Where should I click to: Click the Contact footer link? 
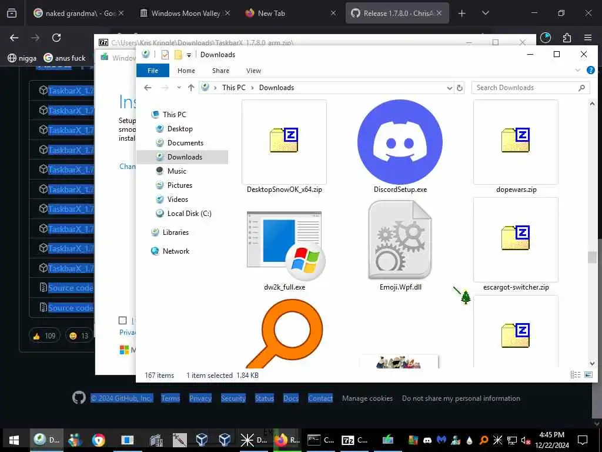click(320, 398)
